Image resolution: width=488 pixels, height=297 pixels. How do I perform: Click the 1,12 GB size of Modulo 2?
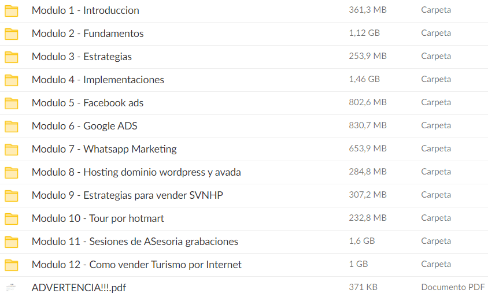point(364,33)
